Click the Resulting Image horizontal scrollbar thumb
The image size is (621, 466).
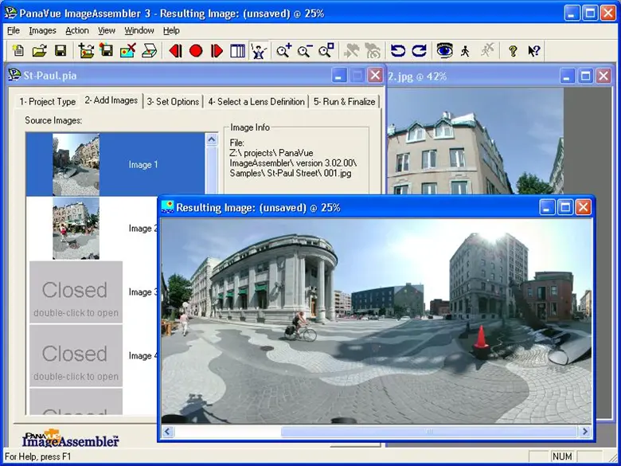pyautogui.click(x=427, y=432)
